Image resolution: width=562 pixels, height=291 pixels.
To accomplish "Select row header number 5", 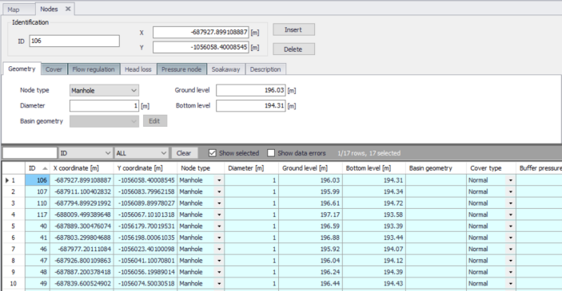I will [x=14, y=226].
